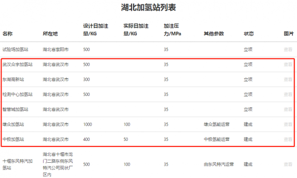Select the 试验场加氢站 name cell
This screenshot has height=178, width=297.
click(x=15, y=49)
